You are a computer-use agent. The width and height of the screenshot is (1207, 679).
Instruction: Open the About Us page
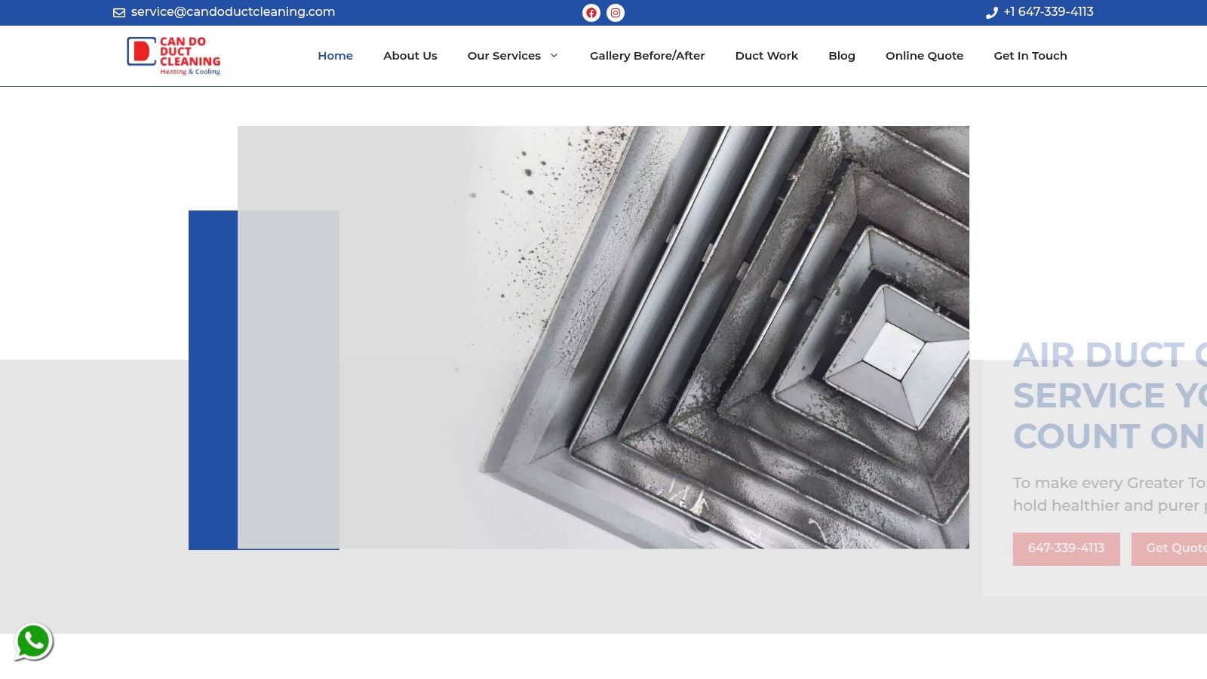(410, 56)
